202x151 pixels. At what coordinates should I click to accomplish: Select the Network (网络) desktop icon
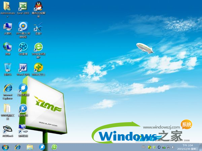pos(7,47)
